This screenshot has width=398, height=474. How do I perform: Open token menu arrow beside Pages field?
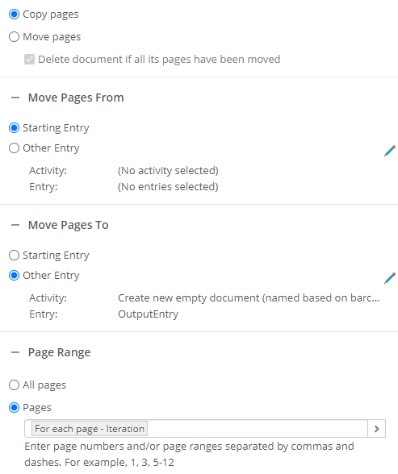[376, 428]
